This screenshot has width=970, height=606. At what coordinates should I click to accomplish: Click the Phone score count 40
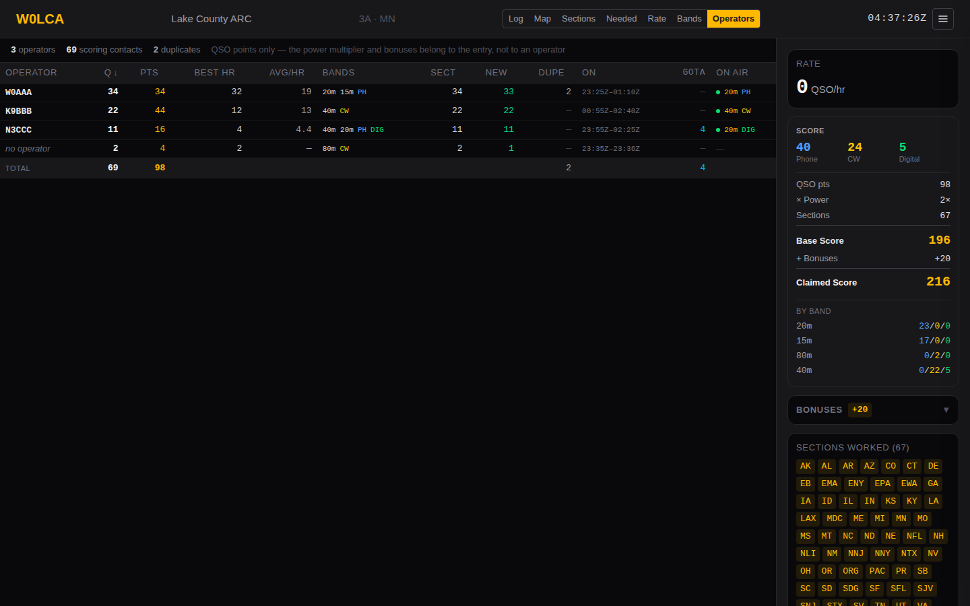pyautogui.click(x=803, y=147)
